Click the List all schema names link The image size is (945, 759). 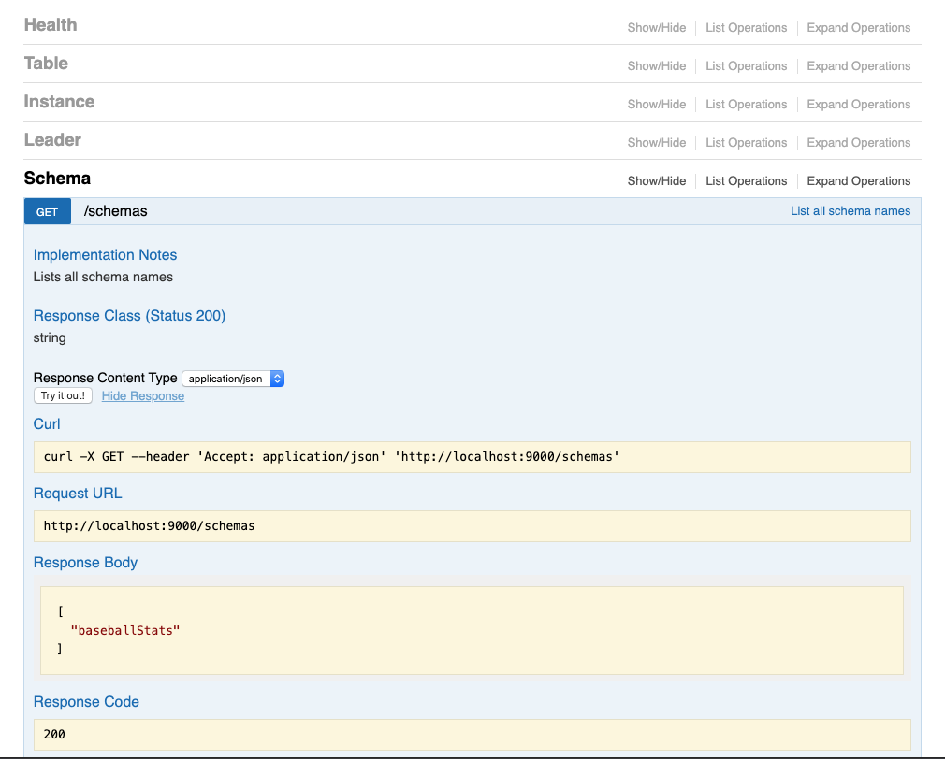(850, 211)
